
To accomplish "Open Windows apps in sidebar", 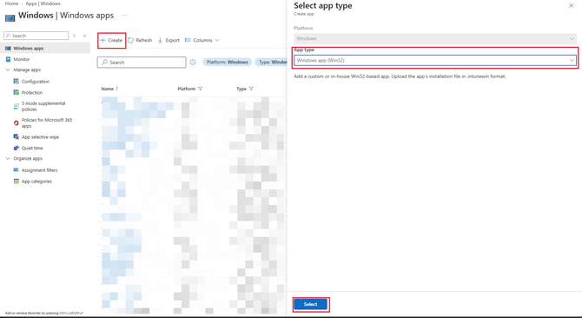I will coord(45,49).
